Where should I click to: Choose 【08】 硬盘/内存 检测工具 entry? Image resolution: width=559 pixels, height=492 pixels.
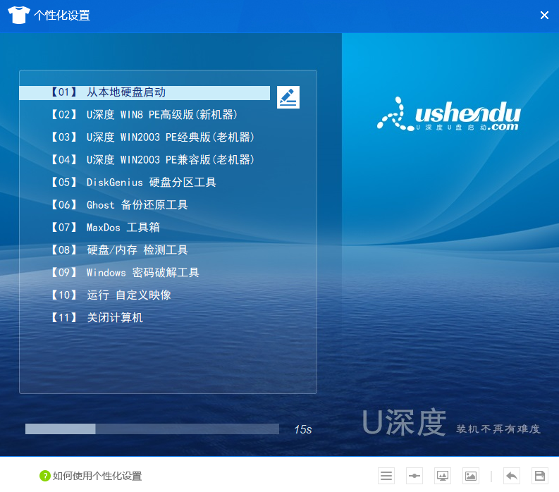click(118, 250)
